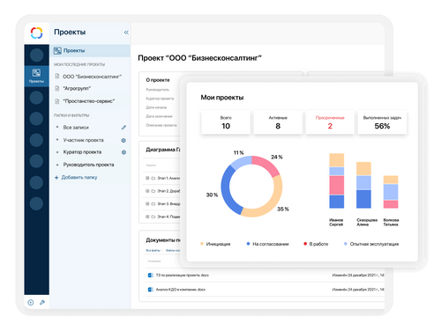Click folder icon of Этап 1
This screenshot has width=441, height=324.
pyautogui.click(x=153, y=178)
